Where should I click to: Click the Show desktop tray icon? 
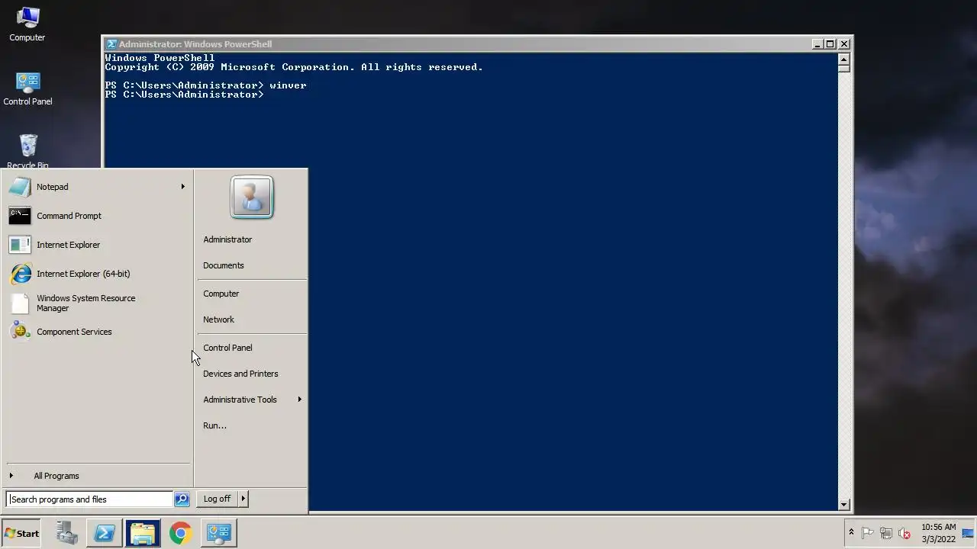click(969, 533)
